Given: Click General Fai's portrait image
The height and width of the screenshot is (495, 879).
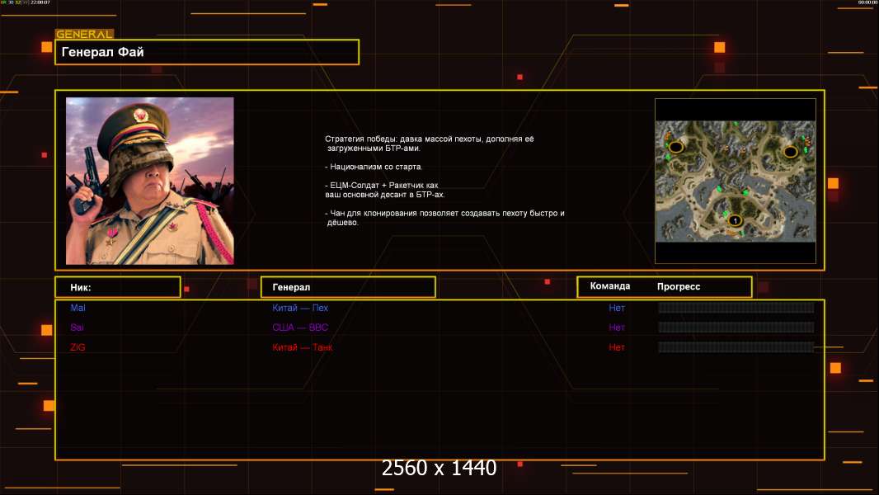Looking at the screenshot, I should (x=150, y=181).
